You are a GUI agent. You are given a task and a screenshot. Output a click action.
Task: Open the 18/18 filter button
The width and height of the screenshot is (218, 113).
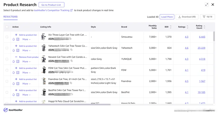207,17
